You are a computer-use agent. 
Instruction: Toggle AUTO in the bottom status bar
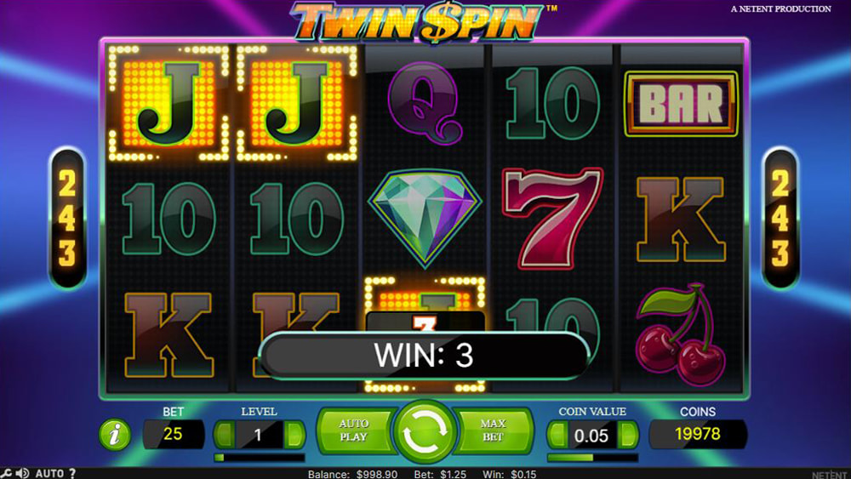(49, 474)
